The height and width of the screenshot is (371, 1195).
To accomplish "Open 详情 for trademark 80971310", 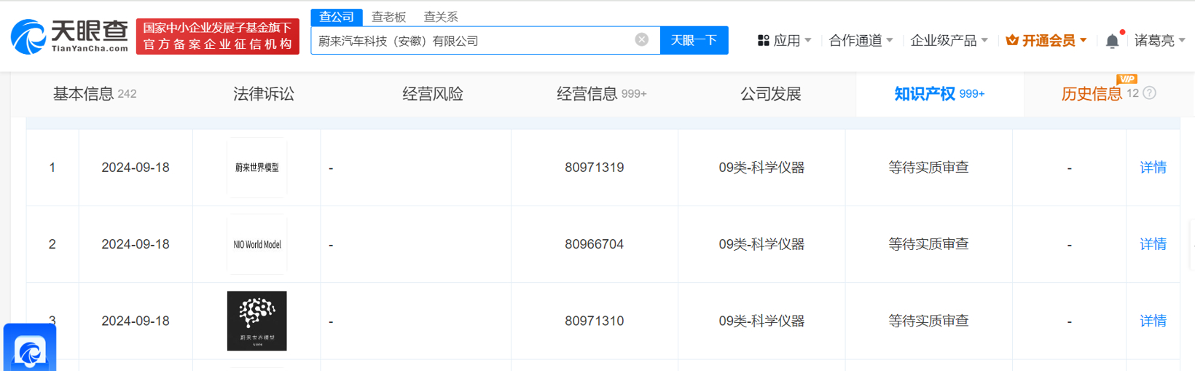I will [1153, 321].
